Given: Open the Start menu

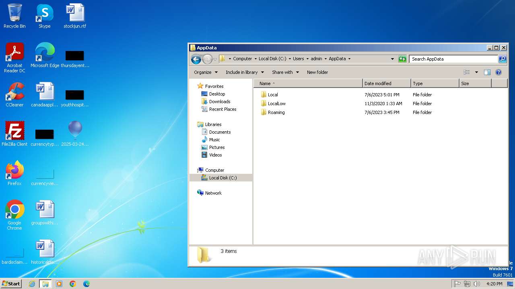Looking at the screenshot, I should click(11, 284).
